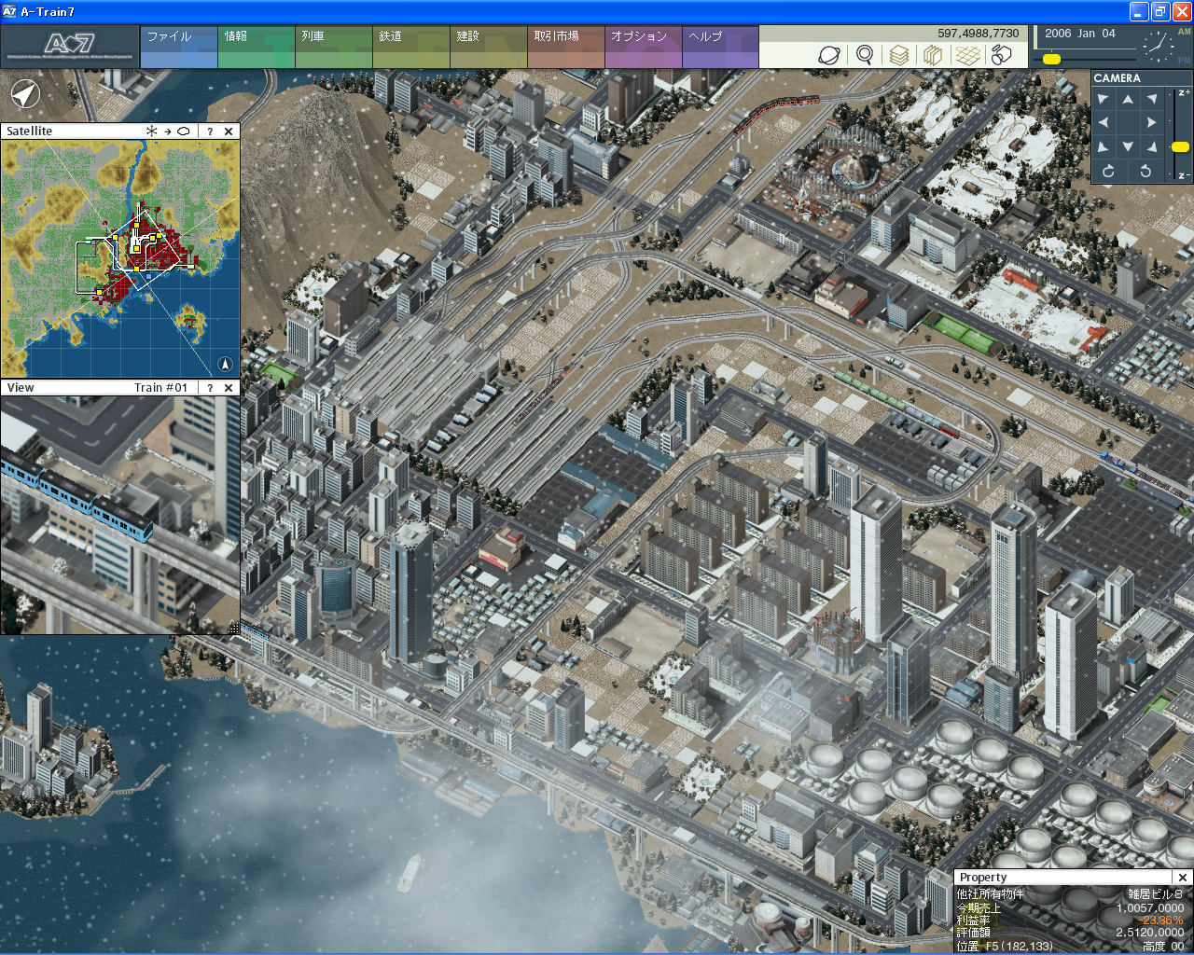Toggle cloud weather icon in Satellite panel
The height and width of the screenshot is (955, 1194).
click(184, 131)
